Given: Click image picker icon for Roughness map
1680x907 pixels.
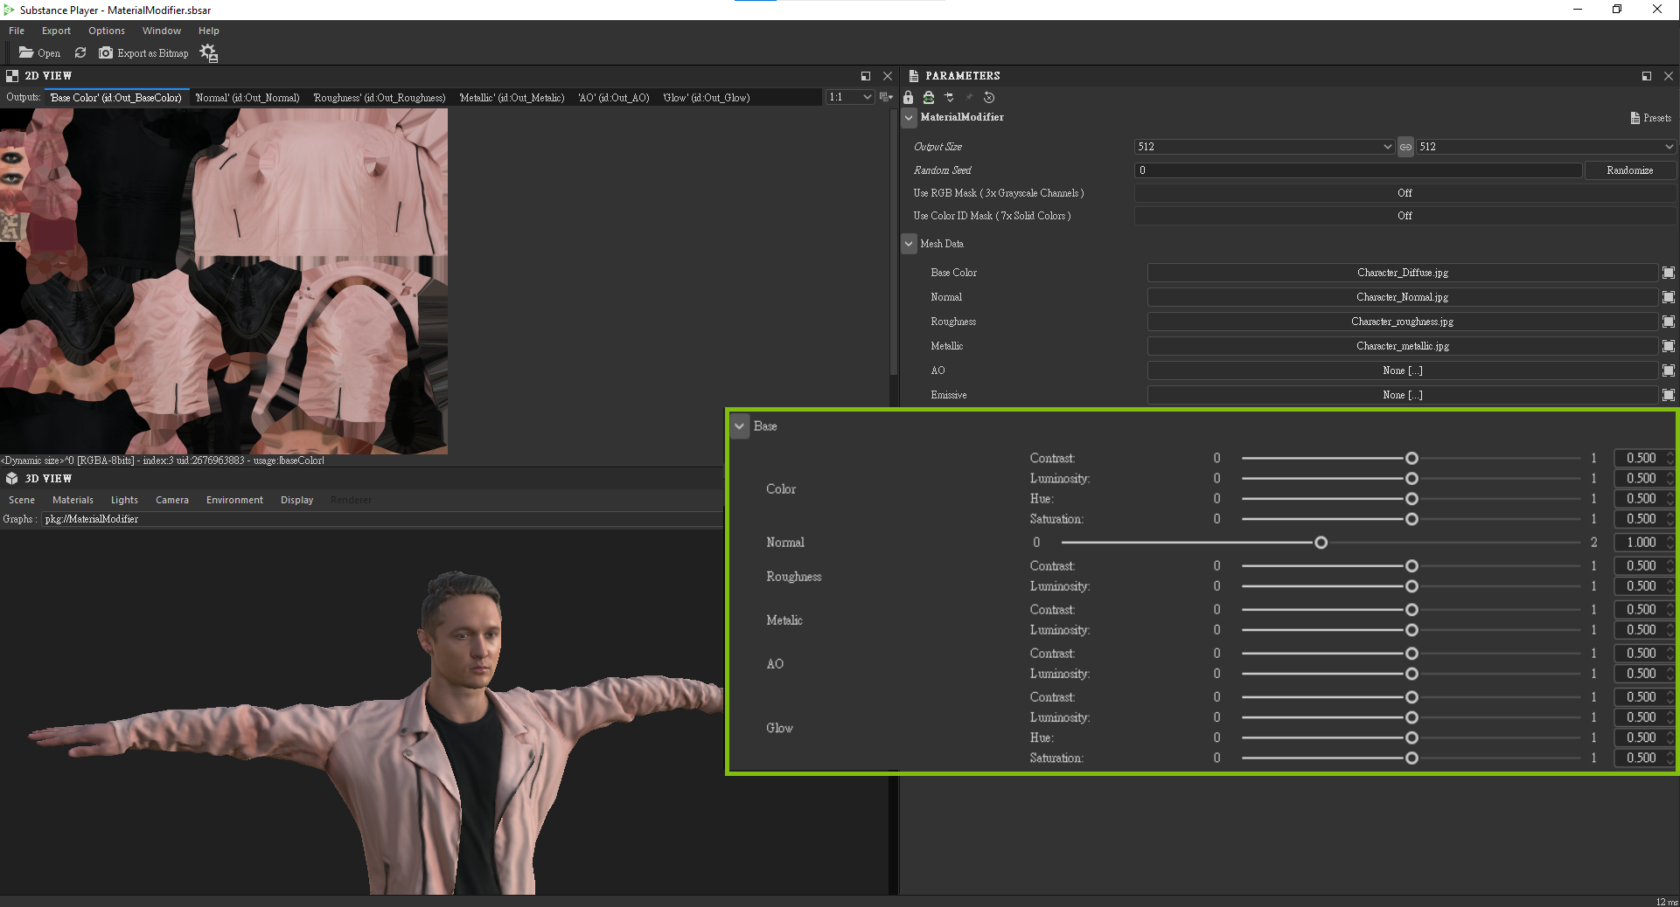Looking at the screenshot, I should [x=1669, y=322].
